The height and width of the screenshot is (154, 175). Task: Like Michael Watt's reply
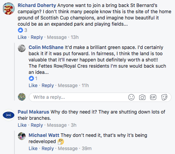coord(33,149)
